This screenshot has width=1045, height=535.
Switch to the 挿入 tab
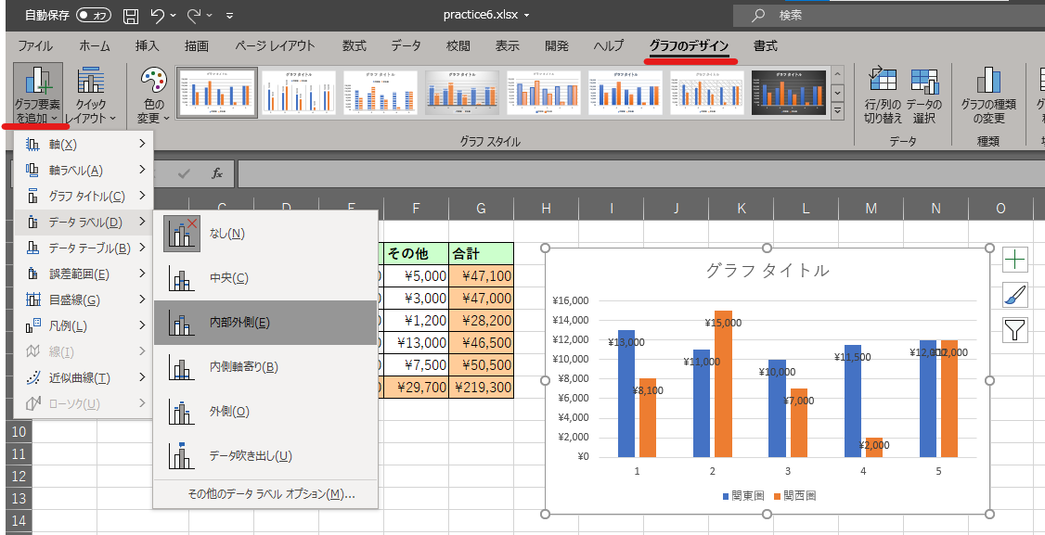[x=148, y=46]
